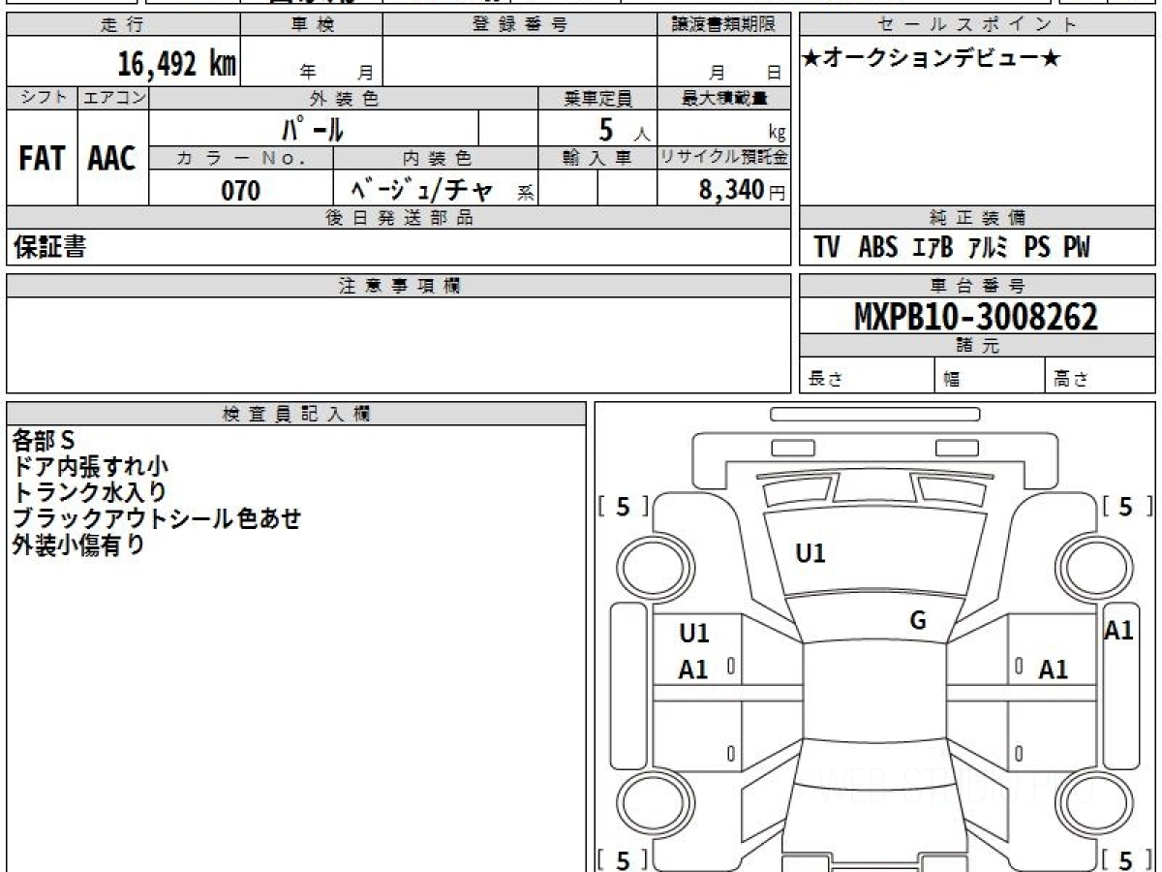Select the 走行 column header
The height and width of the screenshot is (872, 1162).
(x=123, y=25)
